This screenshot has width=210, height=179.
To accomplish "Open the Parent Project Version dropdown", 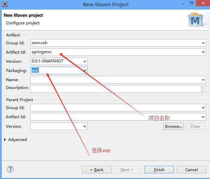I will point(85,126).
